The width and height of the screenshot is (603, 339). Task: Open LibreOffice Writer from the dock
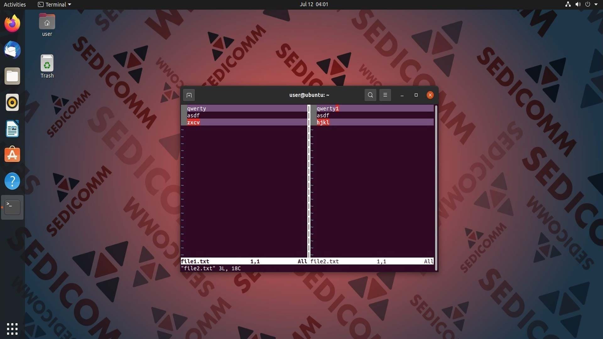tap(12, 129)
